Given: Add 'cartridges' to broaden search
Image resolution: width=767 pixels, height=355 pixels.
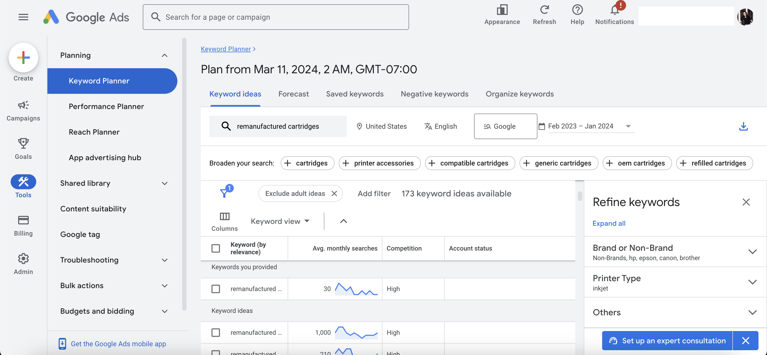Looking at the screenshot, I should (307, 163).
